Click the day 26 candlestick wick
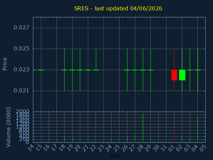 pyautogui.click(x=127, y=70)
